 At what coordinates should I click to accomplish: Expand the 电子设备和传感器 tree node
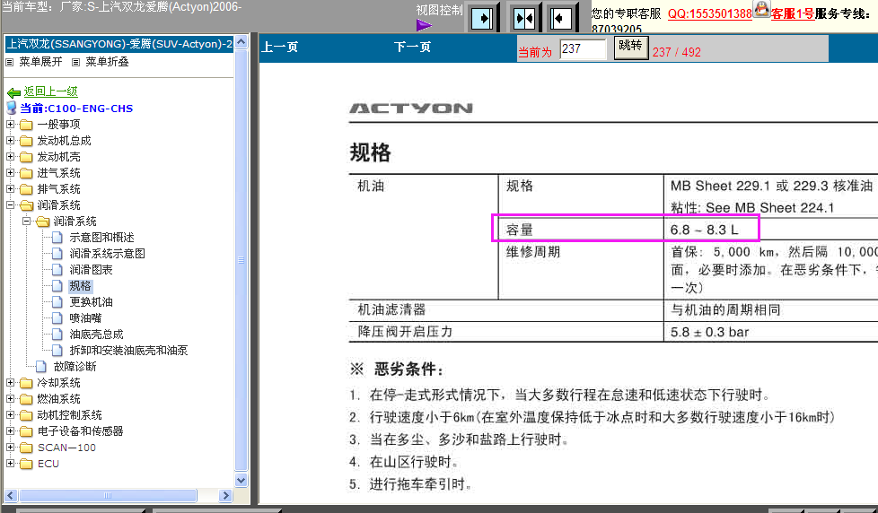pos(10,431)
